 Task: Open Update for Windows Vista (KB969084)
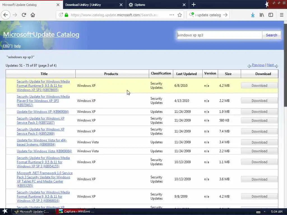coord(44,151)
